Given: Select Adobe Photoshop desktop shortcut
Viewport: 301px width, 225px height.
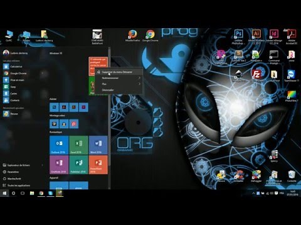Looking at the screenshot, I should pos(238,37).
